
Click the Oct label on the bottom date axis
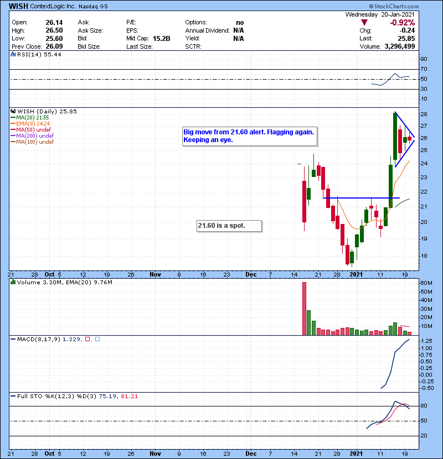49,453
